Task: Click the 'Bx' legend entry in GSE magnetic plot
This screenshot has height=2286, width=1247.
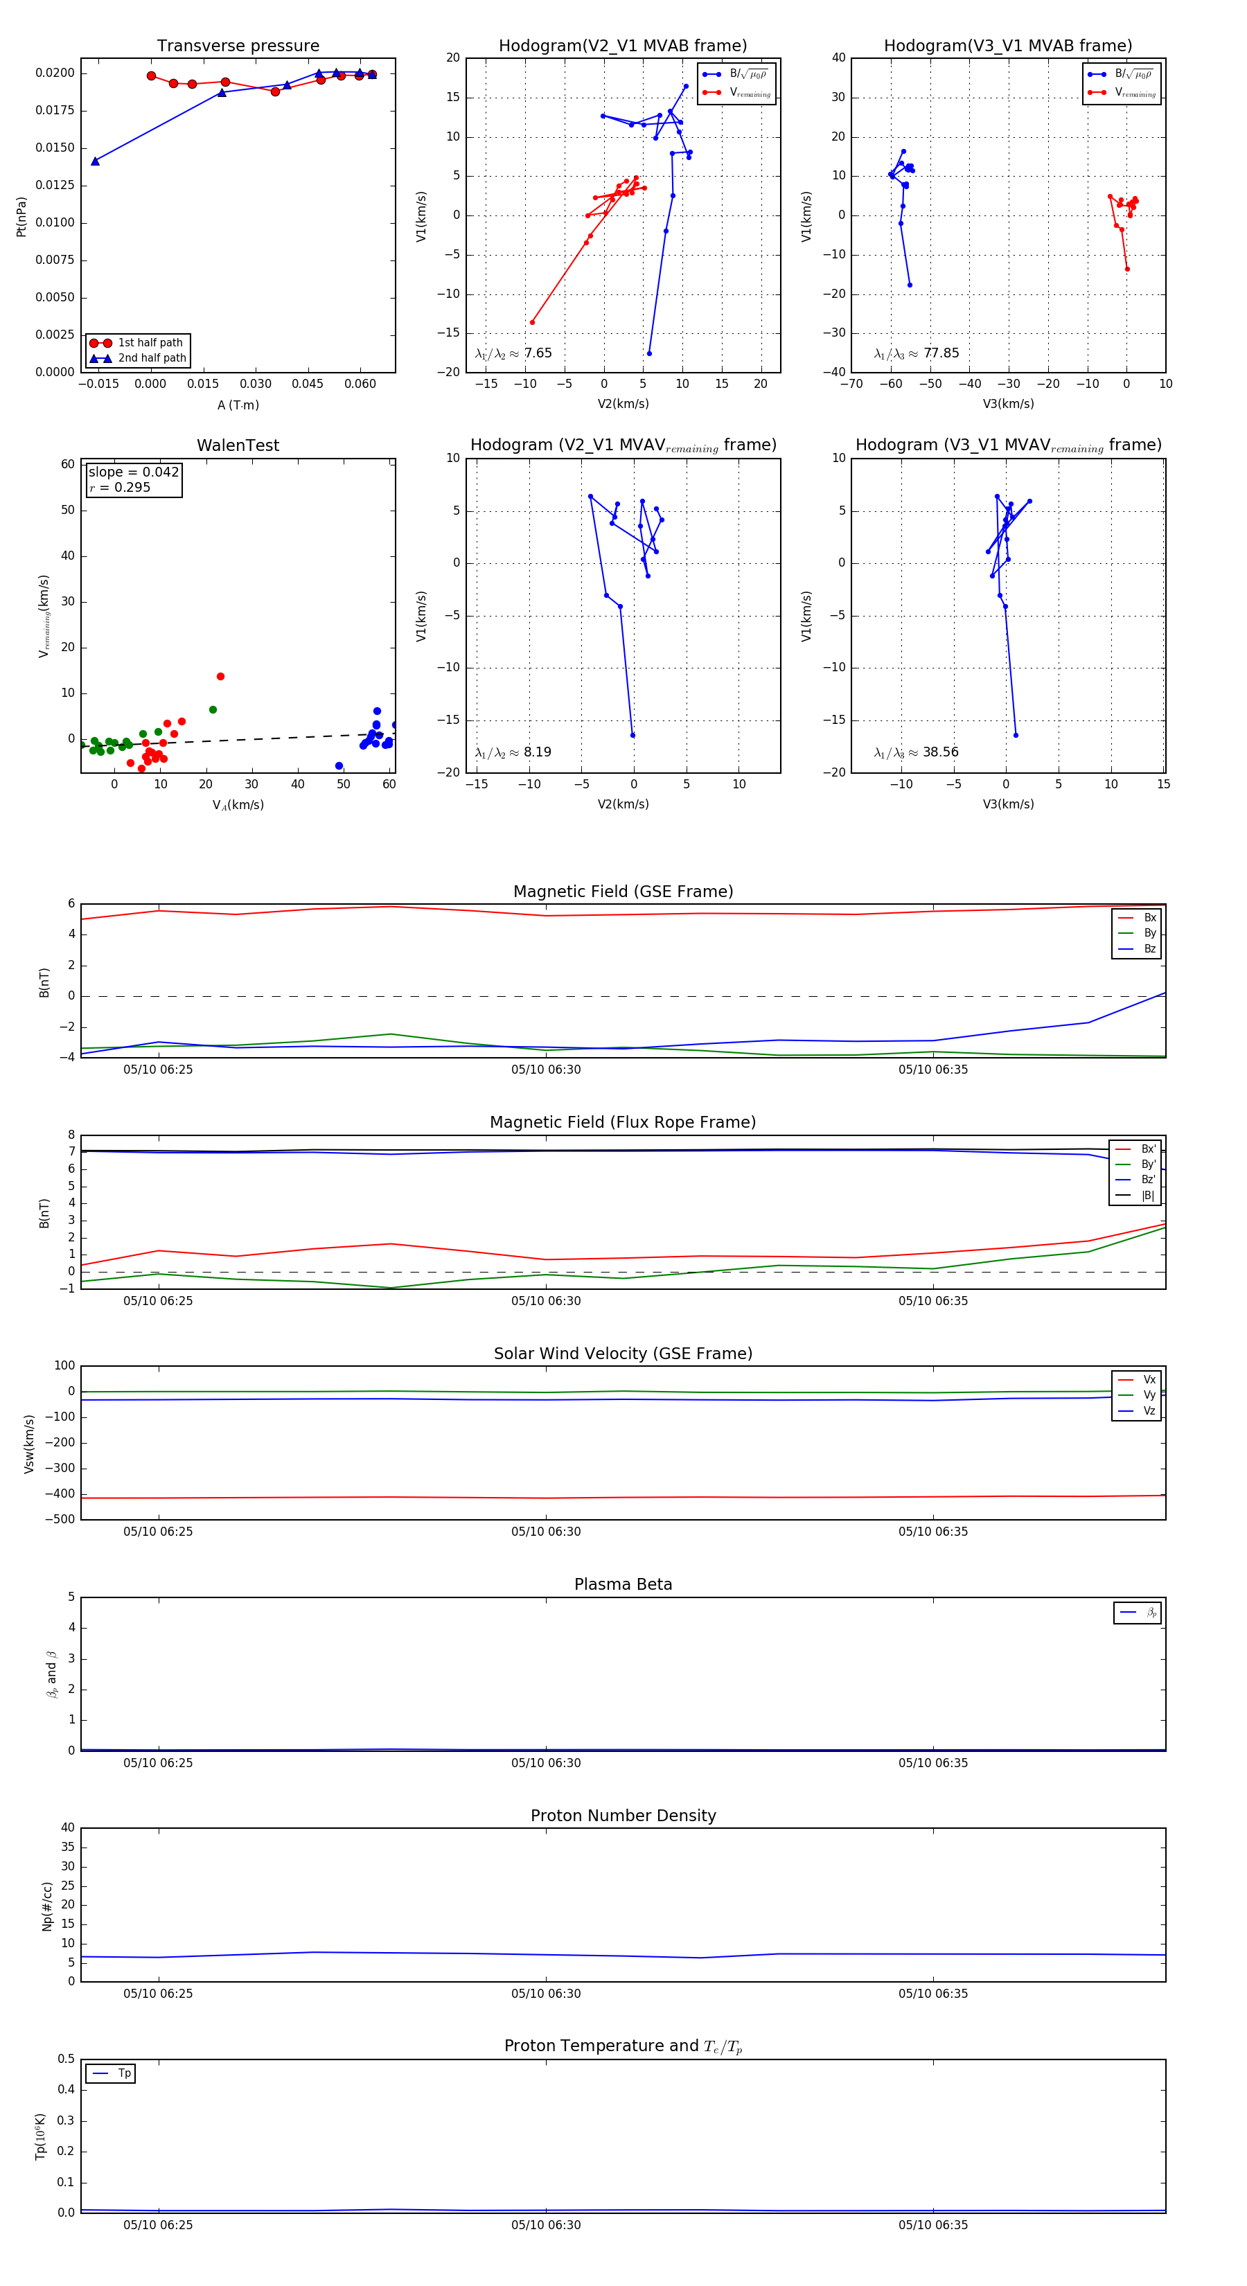Action: pos(1137,918)
